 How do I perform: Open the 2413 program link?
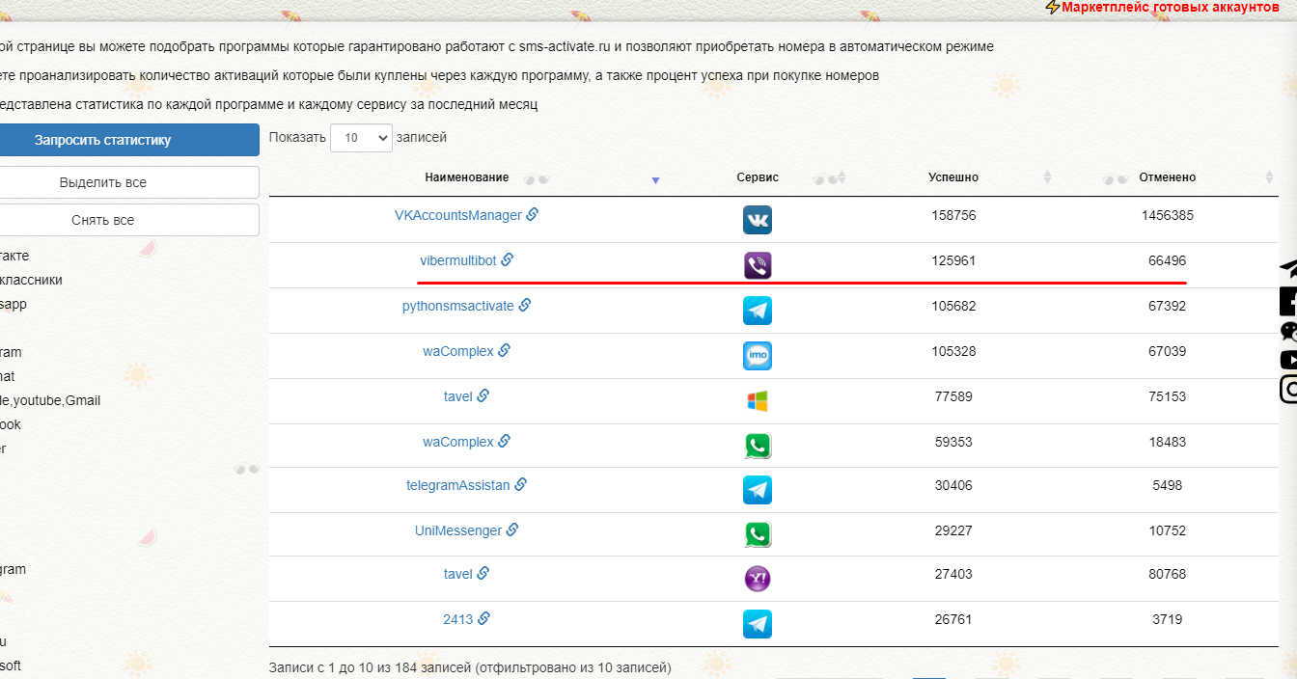point(457,619)
